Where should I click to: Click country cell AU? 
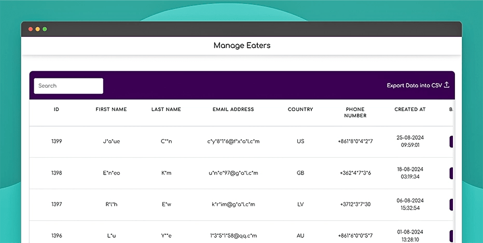coord(300,236)
